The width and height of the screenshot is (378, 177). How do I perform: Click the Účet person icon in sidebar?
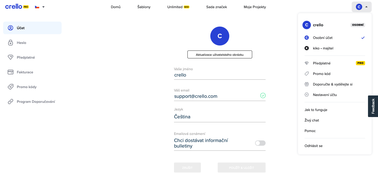click(11, 28)
